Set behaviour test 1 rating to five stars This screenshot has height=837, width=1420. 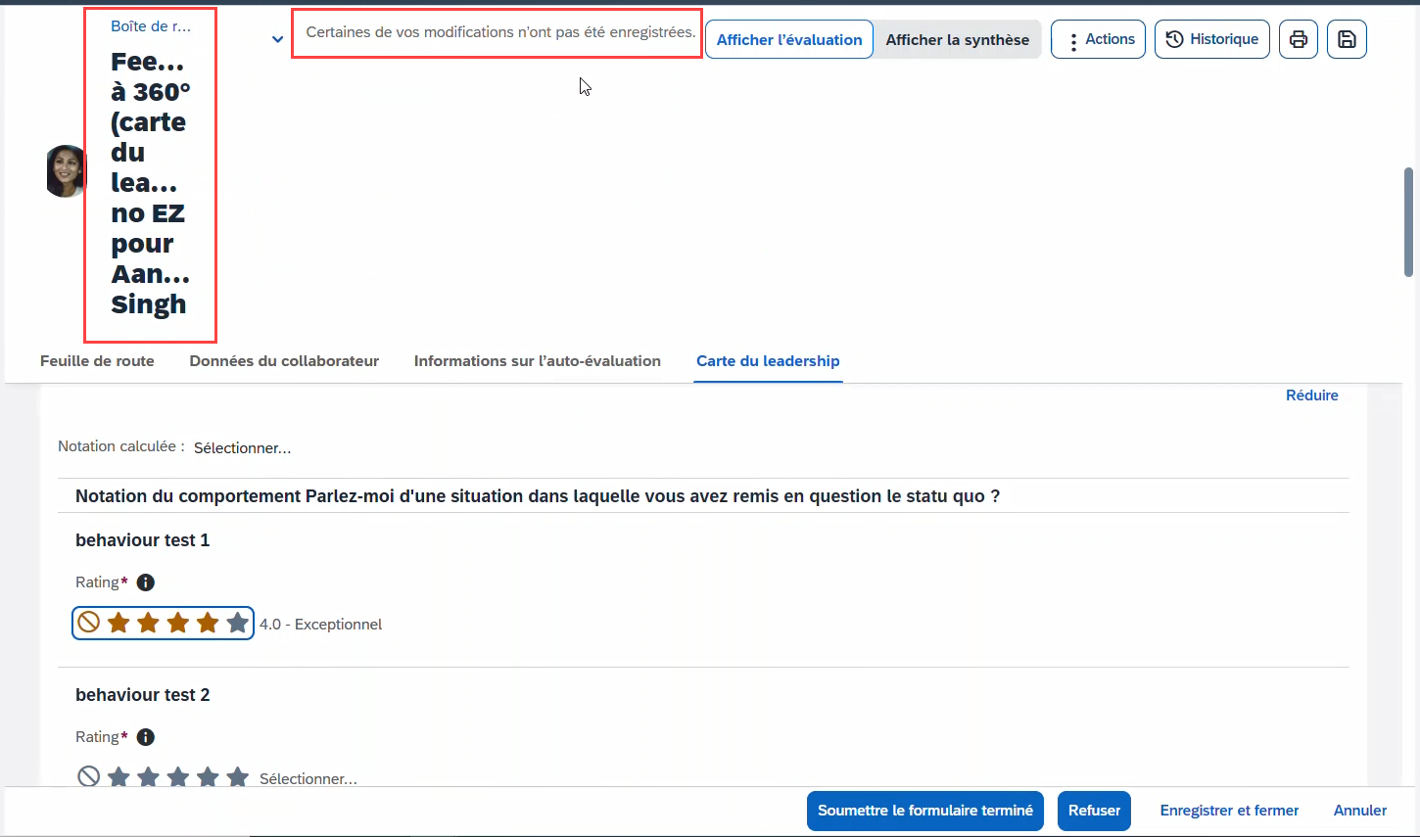238,623
